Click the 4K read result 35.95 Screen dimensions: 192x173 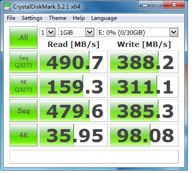(x=74, y=135)
